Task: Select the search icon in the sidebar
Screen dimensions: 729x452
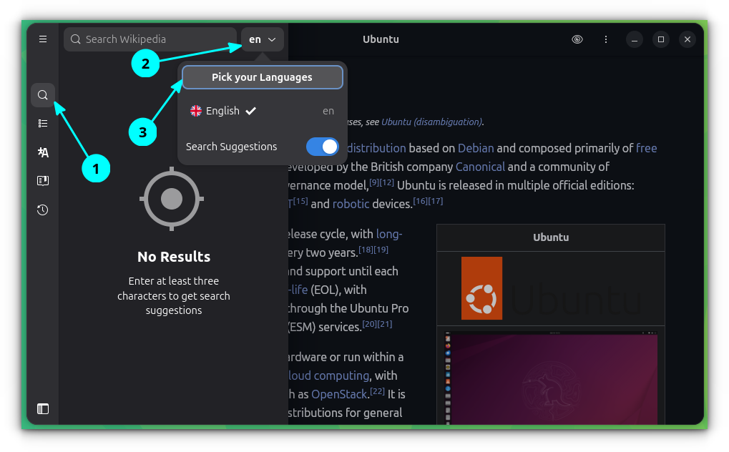Action: pyautogui.click(x=42, y=94)
